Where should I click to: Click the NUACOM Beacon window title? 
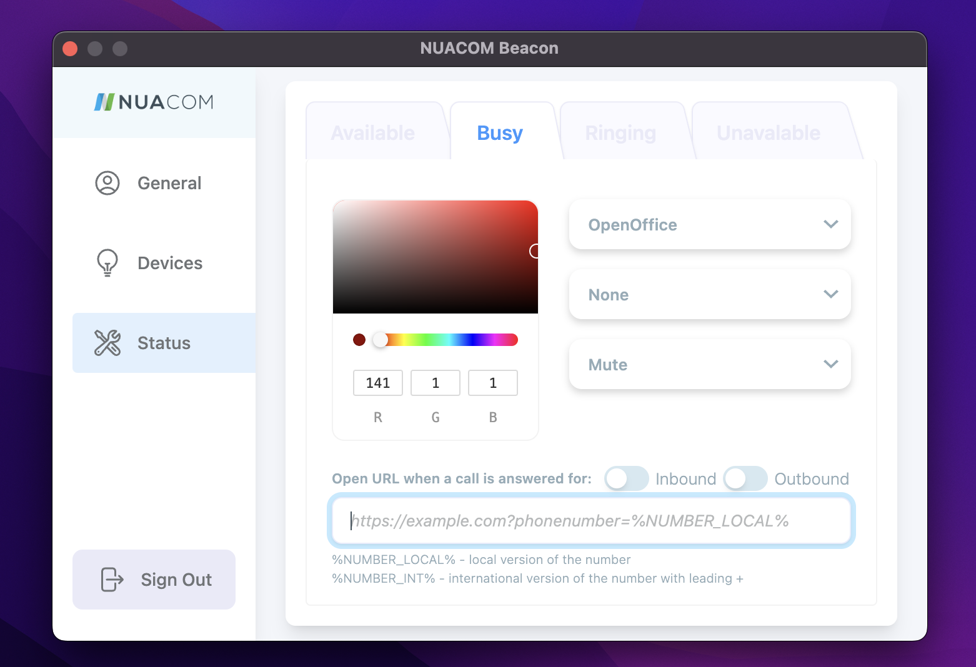489,48
